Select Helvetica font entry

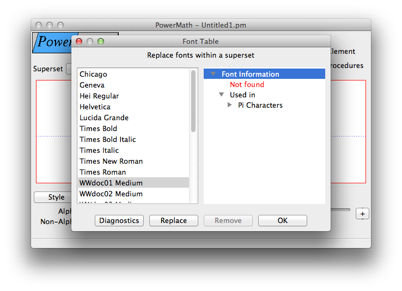133,107
